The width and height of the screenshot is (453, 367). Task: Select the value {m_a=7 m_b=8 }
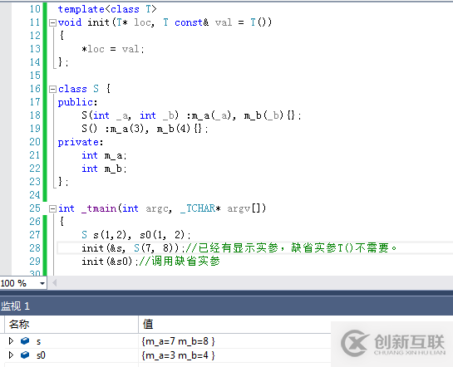(x=178, y=341)
